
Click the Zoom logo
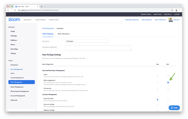[x=14, y=20]
